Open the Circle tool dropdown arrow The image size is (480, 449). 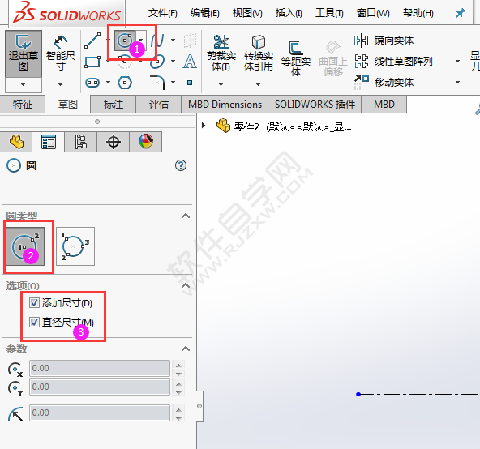point(140,41)
